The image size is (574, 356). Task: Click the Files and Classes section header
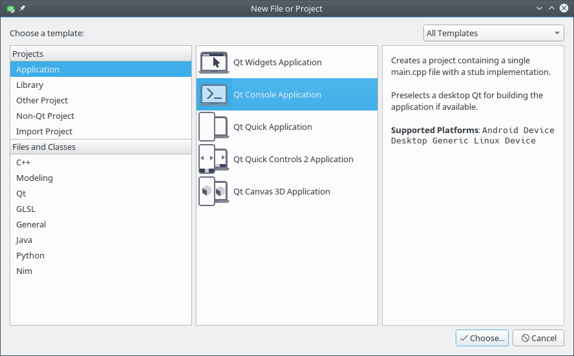(x=101, y=147)
